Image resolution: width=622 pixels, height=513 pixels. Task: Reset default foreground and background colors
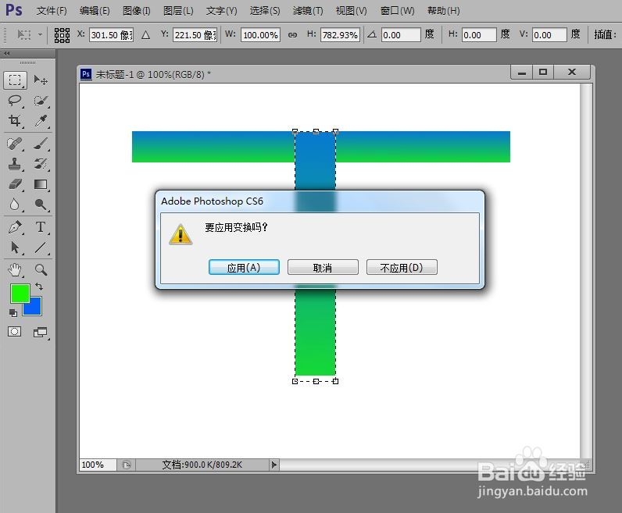click(13, 313)
